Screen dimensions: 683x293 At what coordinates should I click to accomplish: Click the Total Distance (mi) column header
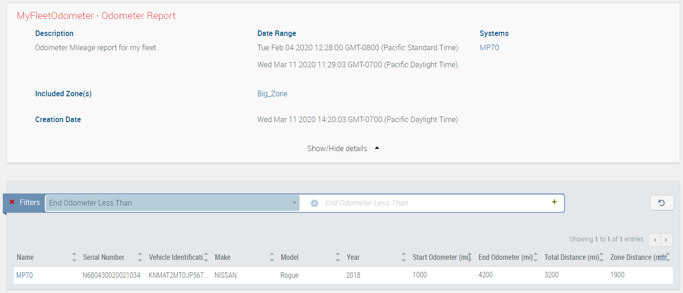point(571,258)
